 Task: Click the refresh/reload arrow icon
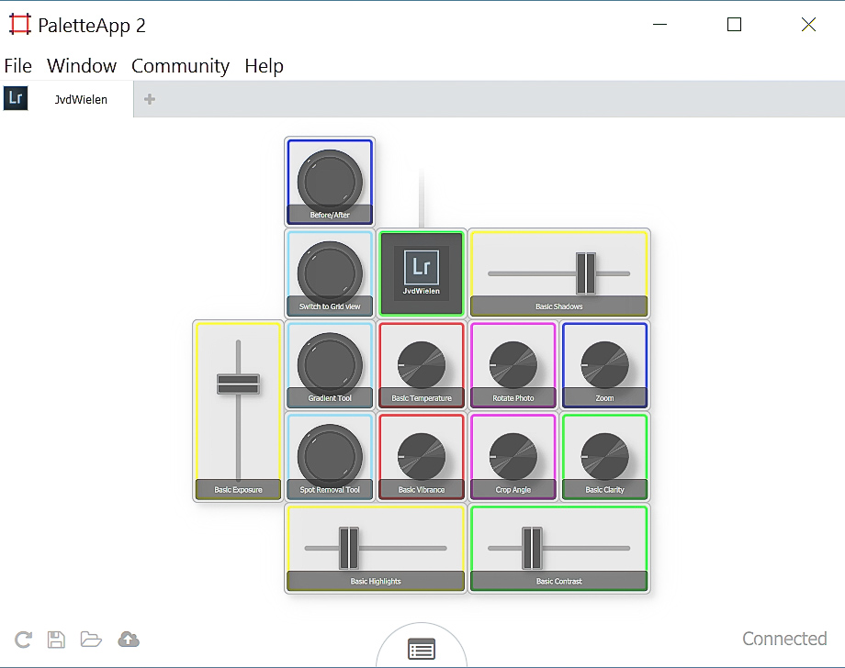[x=23, y=640]
